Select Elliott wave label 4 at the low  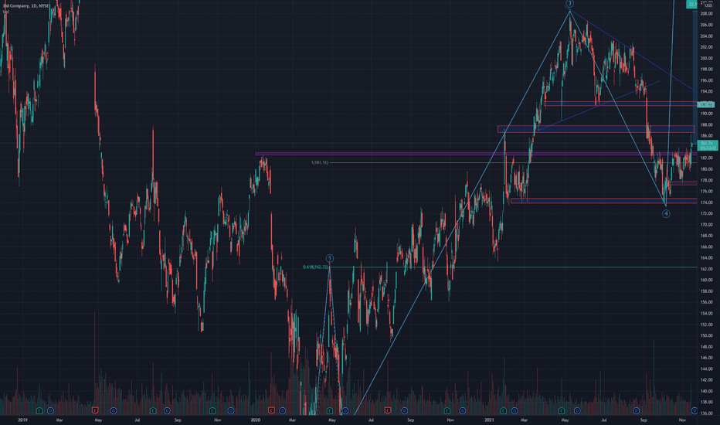[x=666, y=213]
